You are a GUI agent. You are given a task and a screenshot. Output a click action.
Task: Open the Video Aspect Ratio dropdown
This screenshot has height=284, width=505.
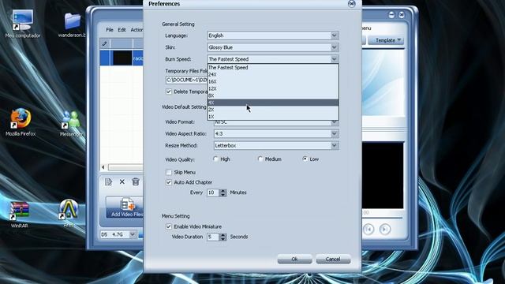point(276,133)
